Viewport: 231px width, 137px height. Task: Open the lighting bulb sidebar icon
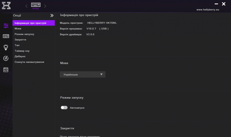pyautogui.click(x=6, y=47)
